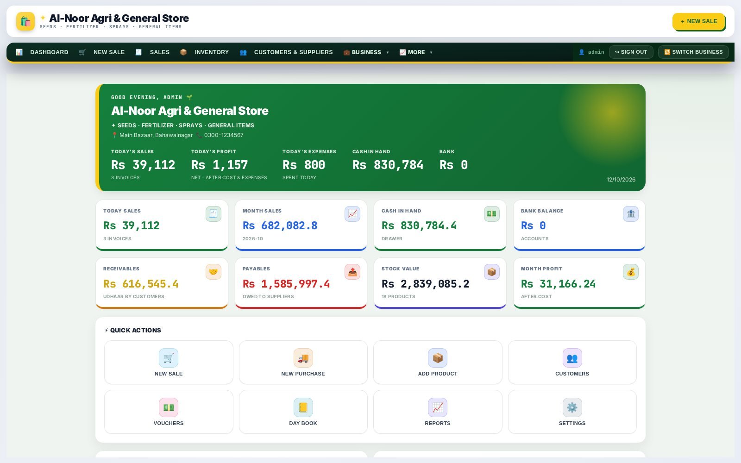Open the New Purchase truck icon

[303, 358]
